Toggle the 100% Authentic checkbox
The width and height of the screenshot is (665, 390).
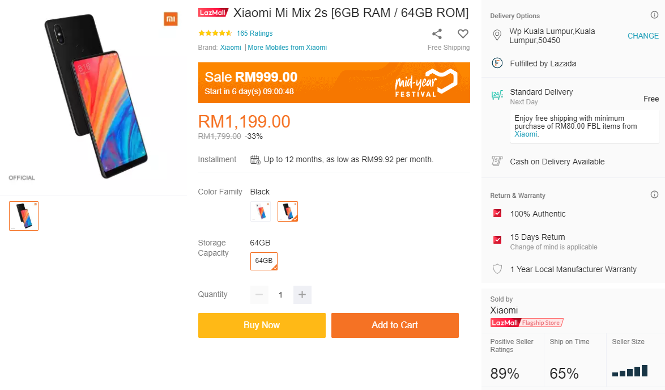(x=497, y=214)
